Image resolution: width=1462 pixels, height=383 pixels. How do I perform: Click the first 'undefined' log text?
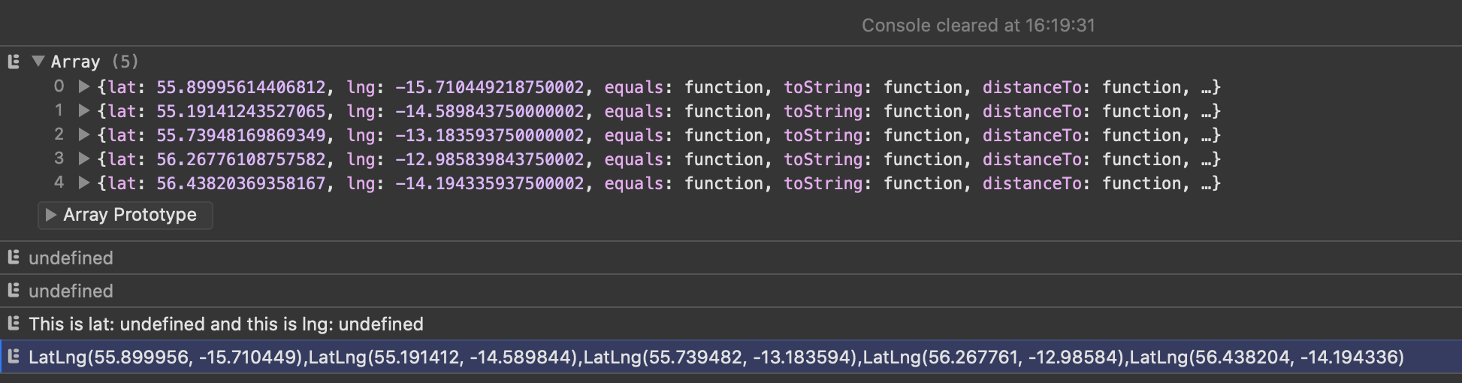coord(71,258)
